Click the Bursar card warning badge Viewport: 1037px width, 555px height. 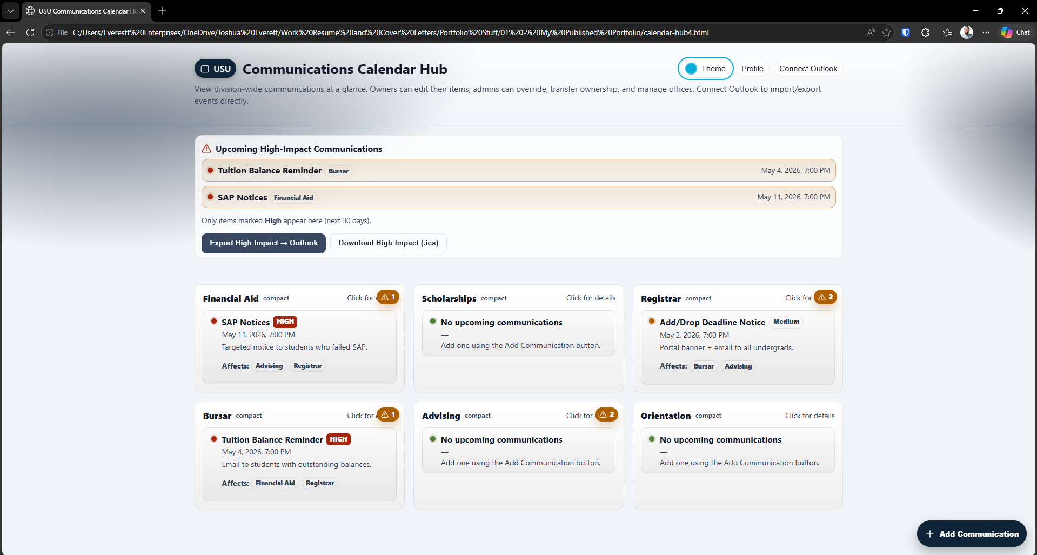click(x=388, y=414)
